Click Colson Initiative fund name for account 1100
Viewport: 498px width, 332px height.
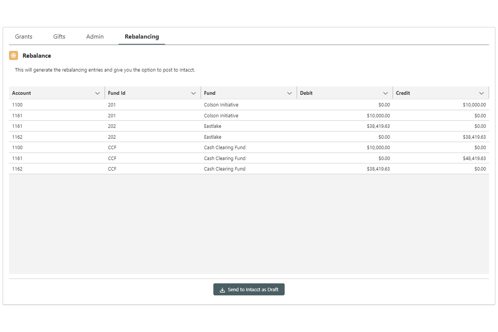click(221, 105)
